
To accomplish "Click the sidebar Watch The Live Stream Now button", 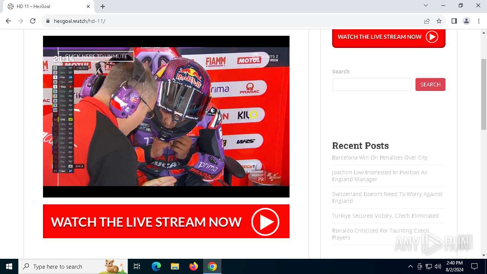I will pos(389,37).
